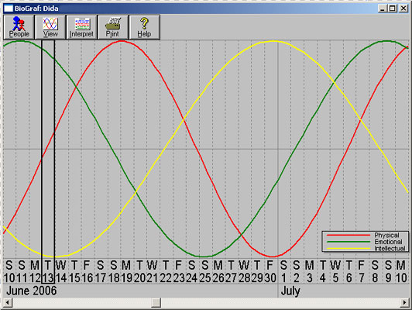
Task: Select June 28 on the date axis
Action: coord(245,277)
